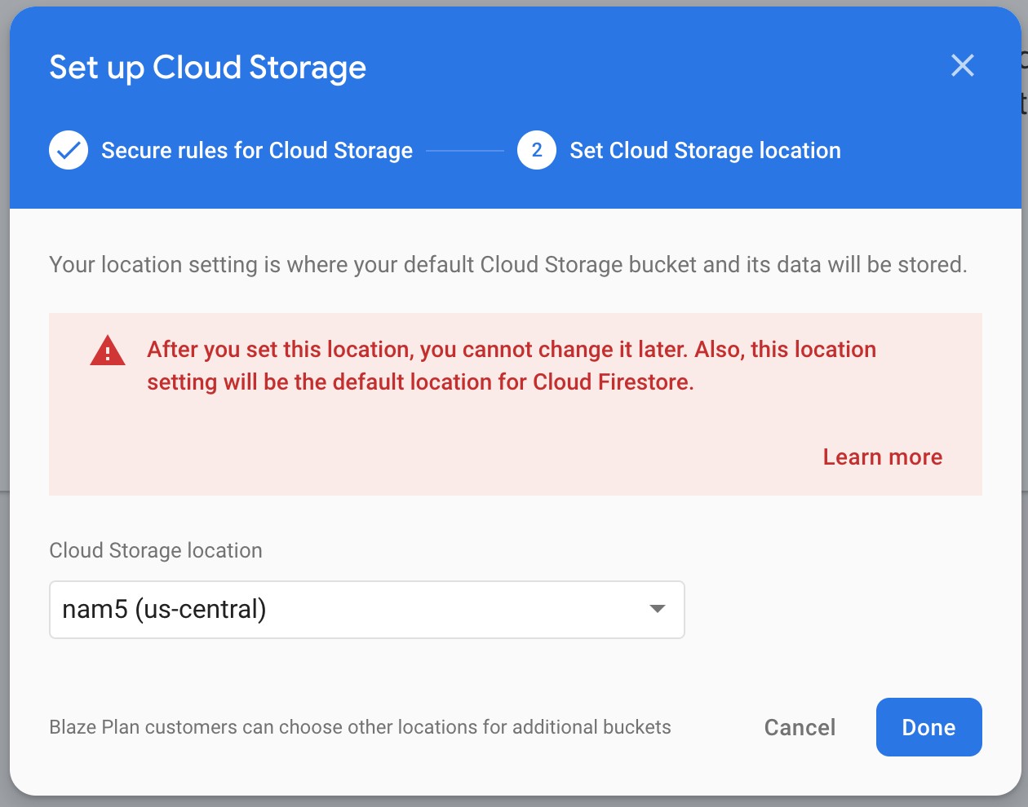Click the step 2 number circle
Screen dimensions: 1028x807
pos(537,150)
